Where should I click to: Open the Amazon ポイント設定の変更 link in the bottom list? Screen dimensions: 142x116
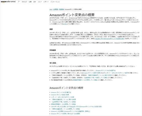[60, 95]
